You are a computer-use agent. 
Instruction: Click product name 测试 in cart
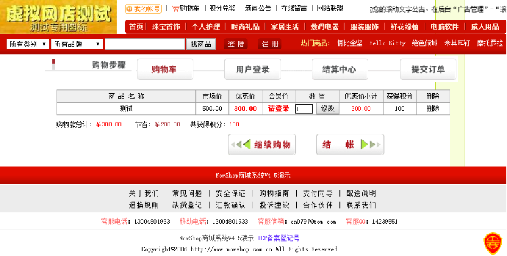pos(126,109)
